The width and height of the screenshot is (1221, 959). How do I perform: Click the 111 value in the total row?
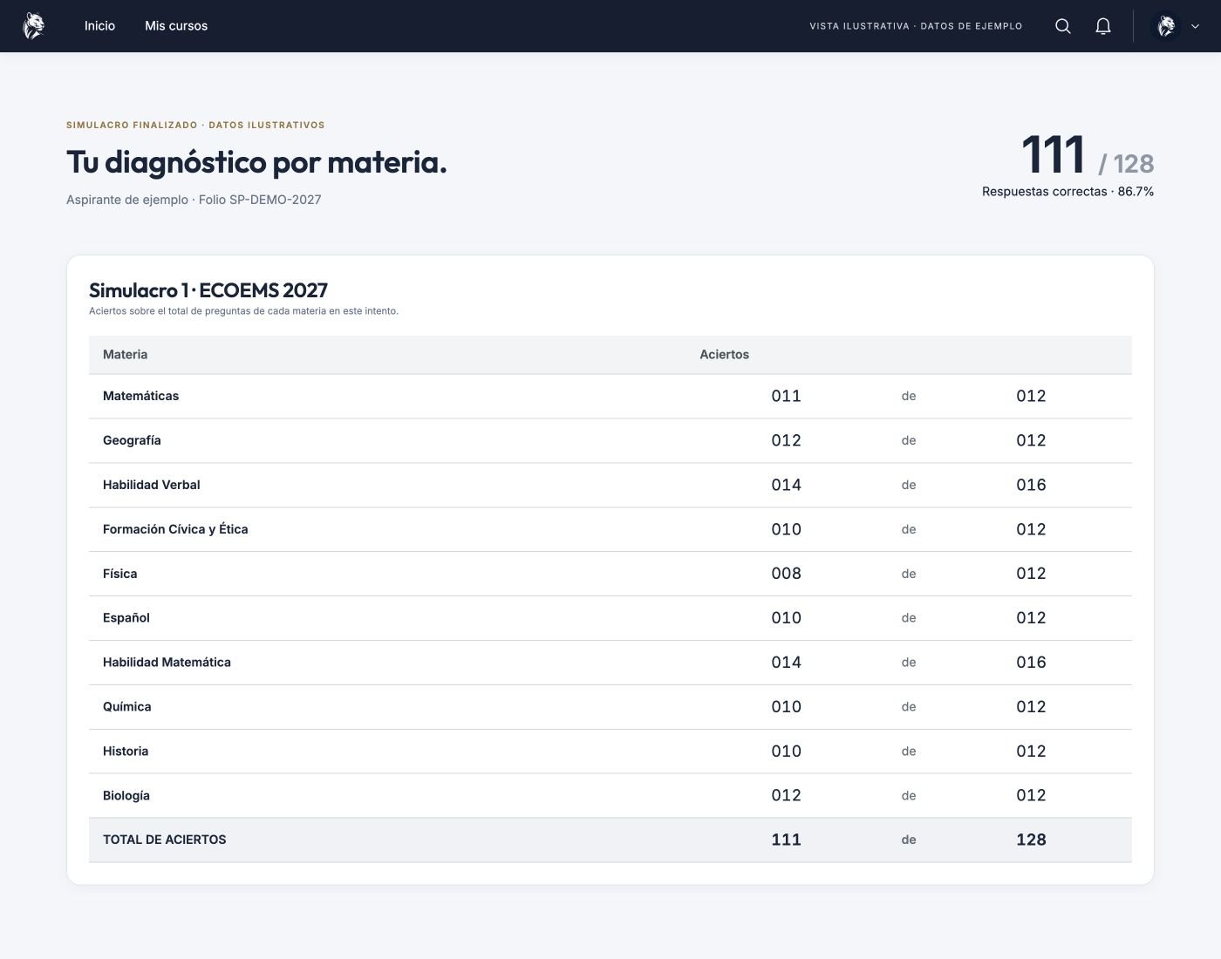click(786, 840)
